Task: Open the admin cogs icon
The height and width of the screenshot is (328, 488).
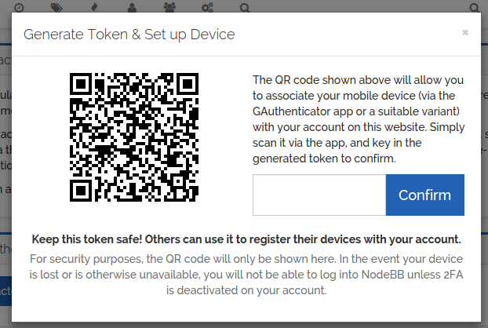Action: tap(208, 7)
